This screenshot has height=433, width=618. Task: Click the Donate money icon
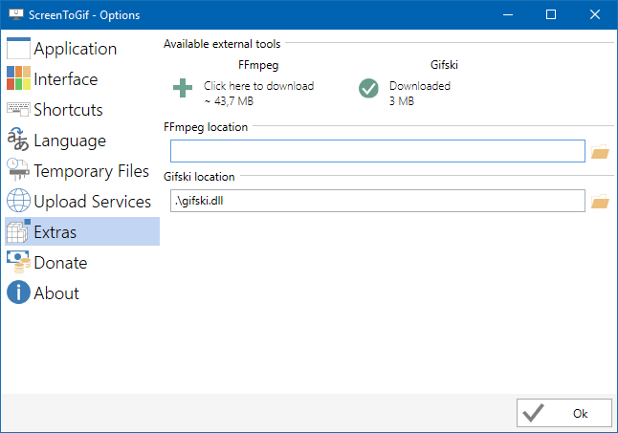click(x=18, y=262)
